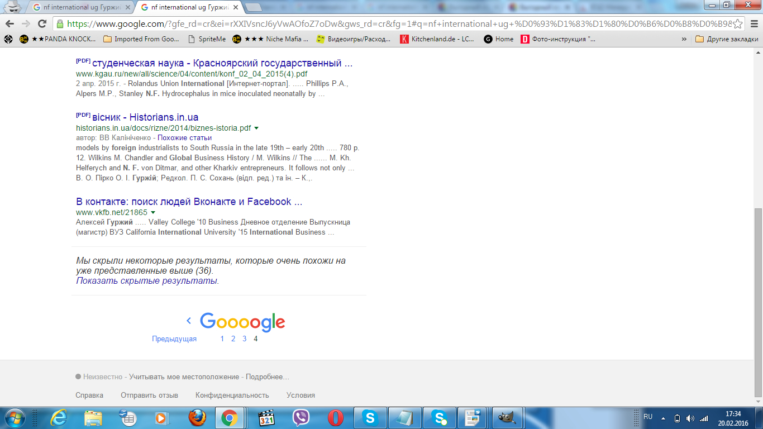Click the network signal icon in the tray
Viewport: 763px width, 429px height.
click(704, 418)
